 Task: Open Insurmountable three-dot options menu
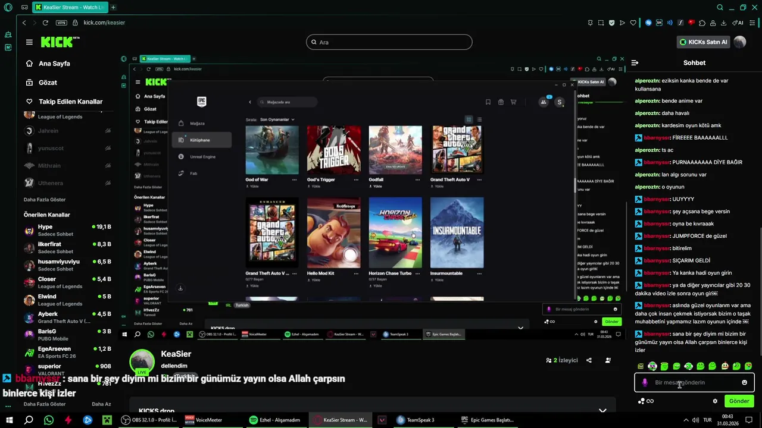click(x=479, y=273)
